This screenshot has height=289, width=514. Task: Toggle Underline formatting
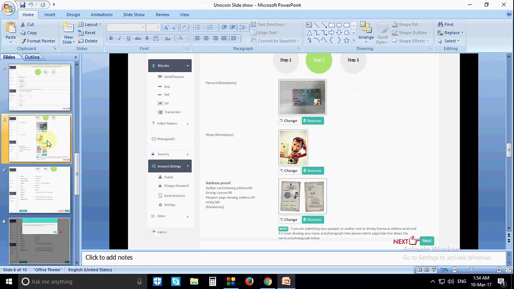[x=128, y=38]
